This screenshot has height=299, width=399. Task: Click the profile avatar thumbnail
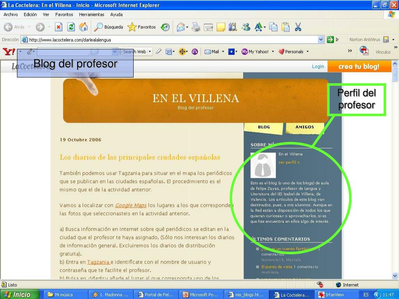[263, 165]
